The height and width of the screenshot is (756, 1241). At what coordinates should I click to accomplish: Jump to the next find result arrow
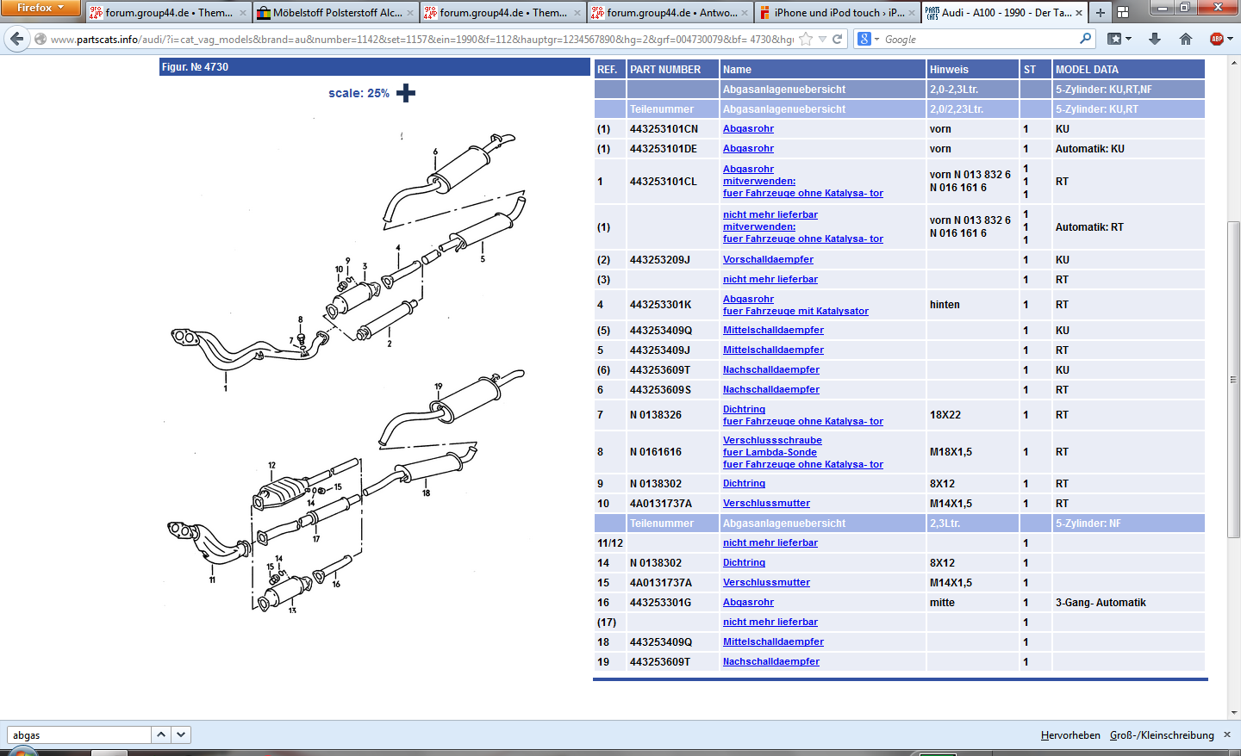(181, 734)
